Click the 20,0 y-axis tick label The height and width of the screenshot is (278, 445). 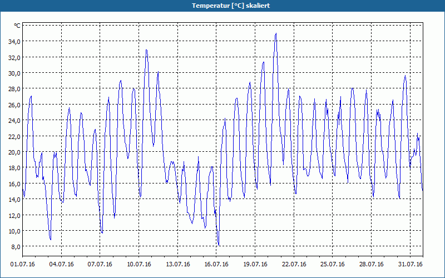(15, 152)
